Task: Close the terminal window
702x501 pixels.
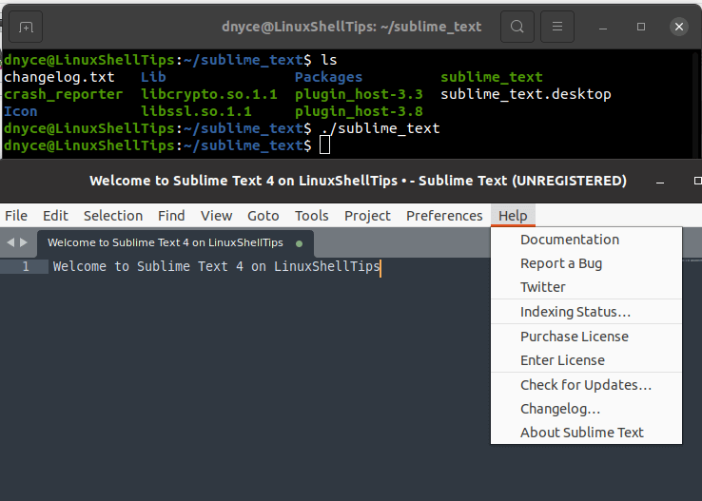Action: click(x=679, y=27)
